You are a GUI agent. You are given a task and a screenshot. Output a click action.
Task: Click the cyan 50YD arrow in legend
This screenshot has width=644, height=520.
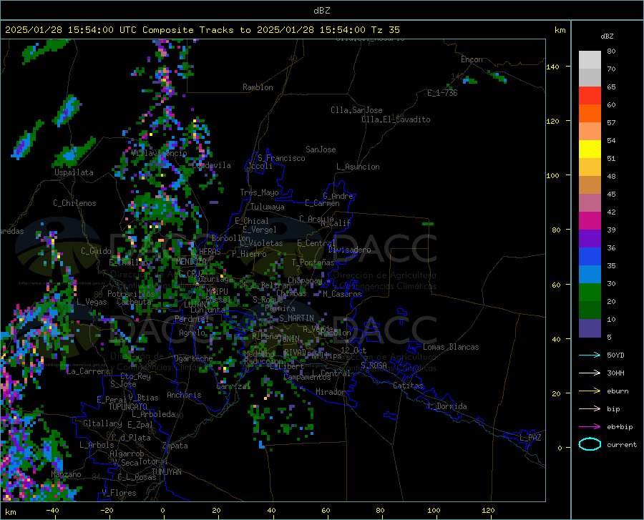coord(590,355)
